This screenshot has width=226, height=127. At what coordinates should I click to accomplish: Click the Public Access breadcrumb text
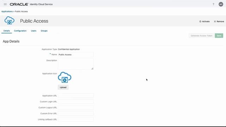tap(21, 11)
